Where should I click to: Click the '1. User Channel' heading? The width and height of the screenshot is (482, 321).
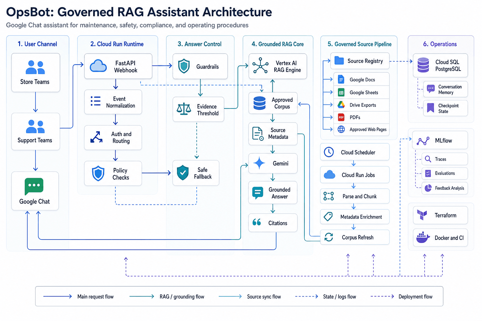point(37,44)
